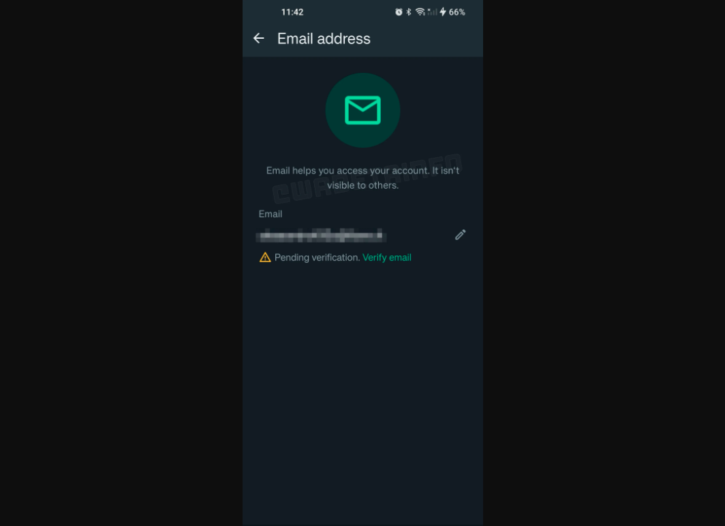Image resolution: width=725 pixels, height=526 pixels.
Task: Select the blurred email address field
Action: 322,235
